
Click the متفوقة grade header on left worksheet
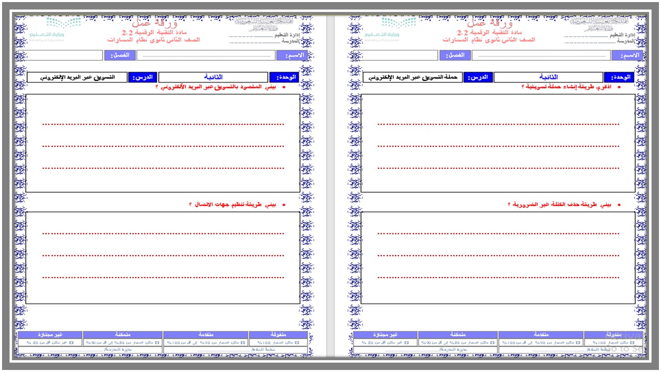tap(278, 335)
